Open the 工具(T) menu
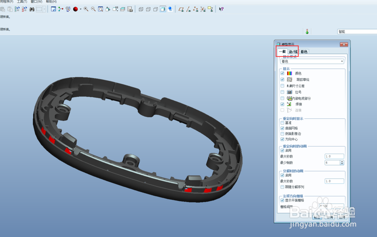Image resolution: width=377 pixels, height=237 pixels. (22, 2)
